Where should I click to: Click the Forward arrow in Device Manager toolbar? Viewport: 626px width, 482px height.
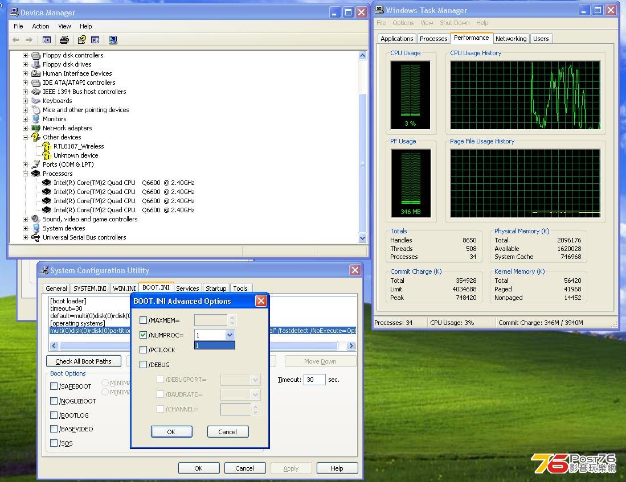coord(28,40)
